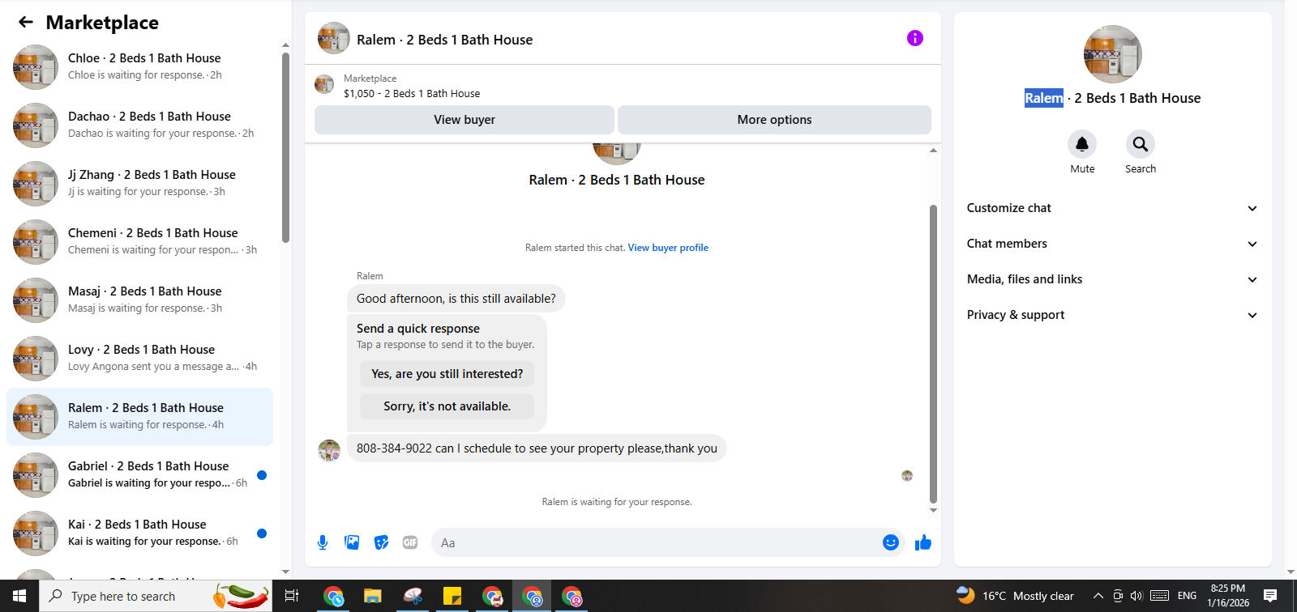Click the purple conversation info icon
The height and width of the screenshot is (612, 1297).
tap(915, 38)
